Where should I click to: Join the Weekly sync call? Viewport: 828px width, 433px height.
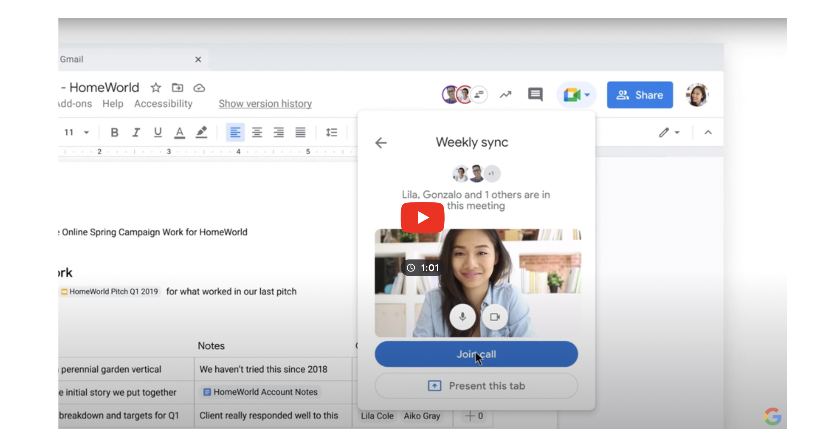[x=476, y=354]
